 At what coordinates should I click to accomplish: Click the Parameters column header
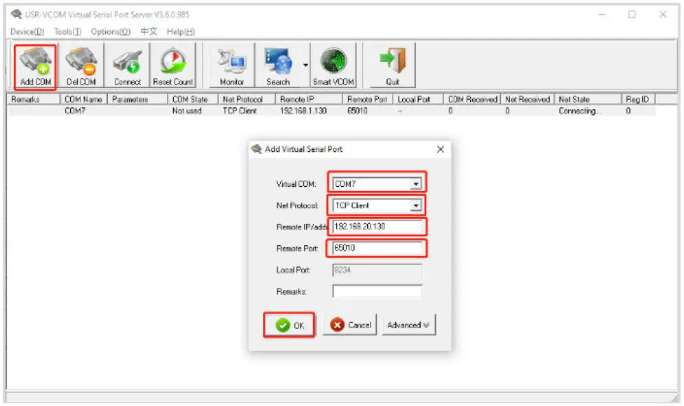tap(137, 100)
